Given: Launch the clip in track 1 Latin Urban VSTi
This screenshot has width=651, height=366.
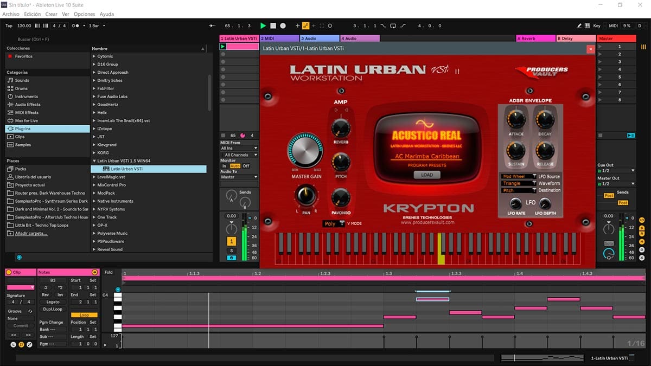Looking at the screenshot, I should (x=223, y=47).
